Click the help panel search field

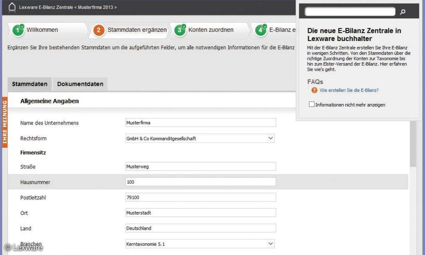coord(350,12)
